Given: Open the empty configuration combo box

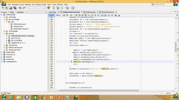Looking at the screenshot, I should 37,8.
